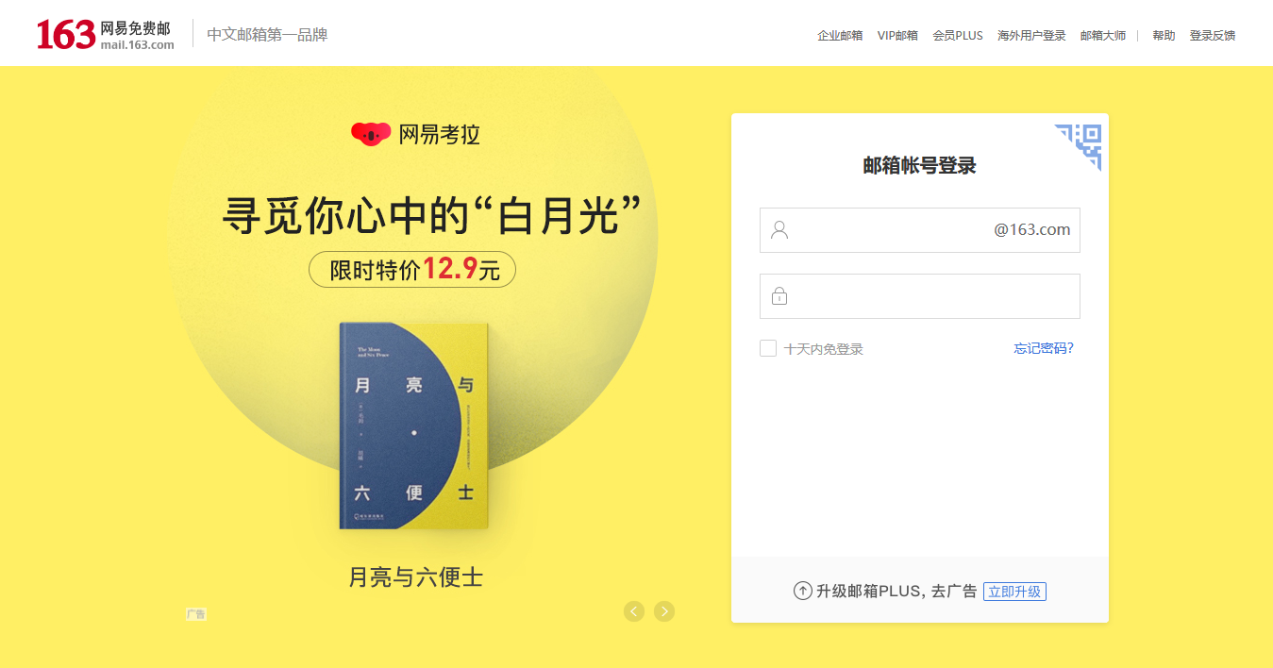Image resolution: width=1273 pixels, height=668 pixels.
Task: Click 忘记密码? link
Action: pos(1044,348)
